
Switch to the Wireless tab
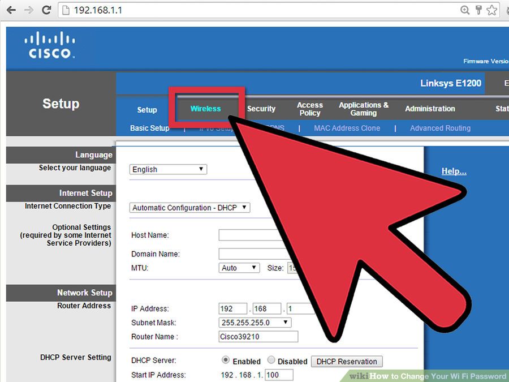(x=205, y=109)
